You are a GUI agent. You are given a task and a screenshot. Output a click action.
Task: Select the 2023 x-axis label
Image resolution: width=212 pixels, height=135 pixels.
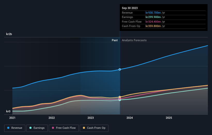pyautogui.click(x=91, y=118)
